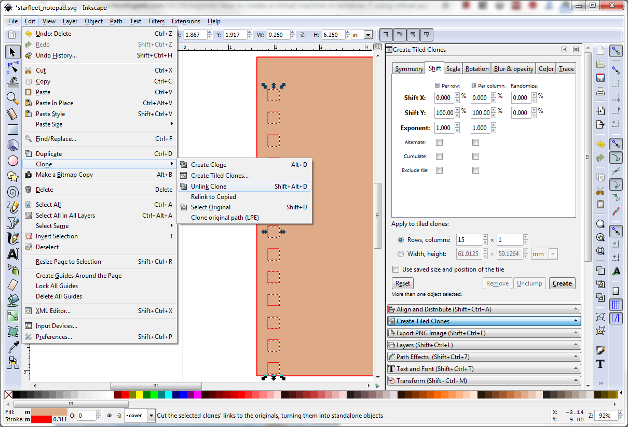Choose Create Tiled Clones menu entry

click(244, 176)
